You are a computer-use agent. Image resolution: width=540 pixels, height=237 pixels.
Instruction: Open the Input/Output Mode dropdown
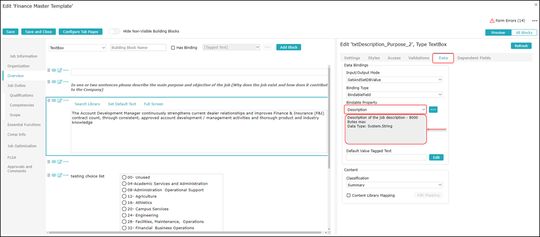point(394,79)
